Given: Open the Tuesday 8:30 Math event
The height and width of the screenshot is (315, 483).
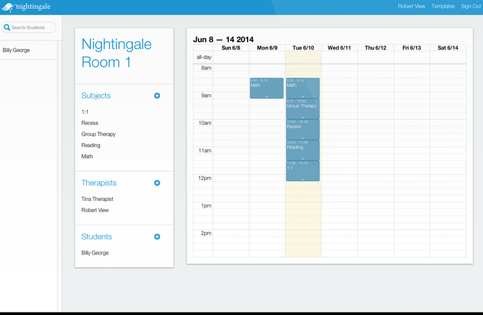Looking at the screenshot, I should [303, 88].
